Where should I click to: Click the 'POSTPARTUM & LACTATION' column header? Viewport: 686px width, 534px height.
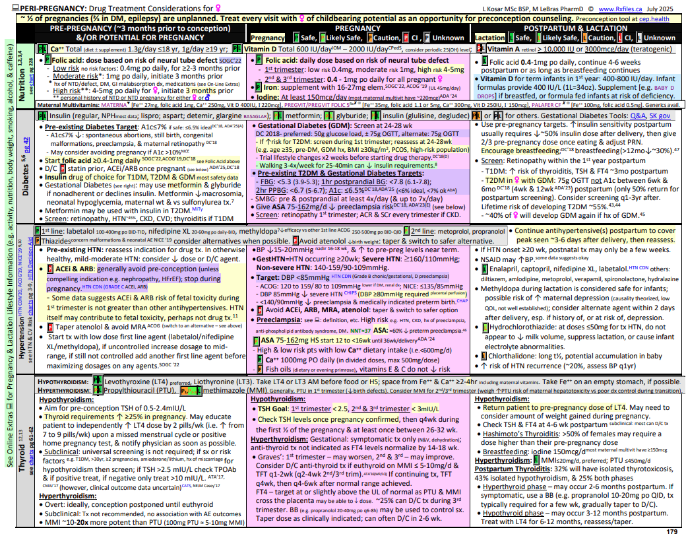coord(576,28)
